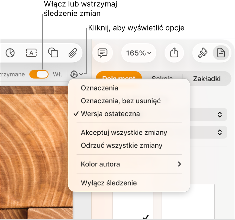
Task: Click the 'Wł.' label next to the switch
Action: click(57, 75)
